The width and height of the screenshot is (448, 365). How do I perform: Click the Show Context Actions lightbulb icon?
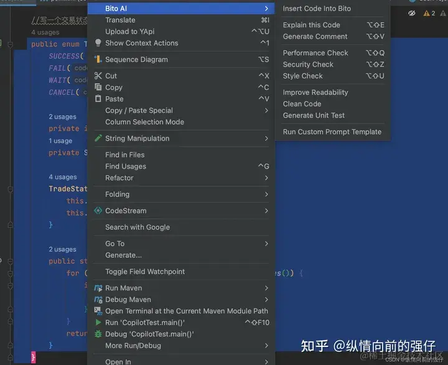(98, 43)
